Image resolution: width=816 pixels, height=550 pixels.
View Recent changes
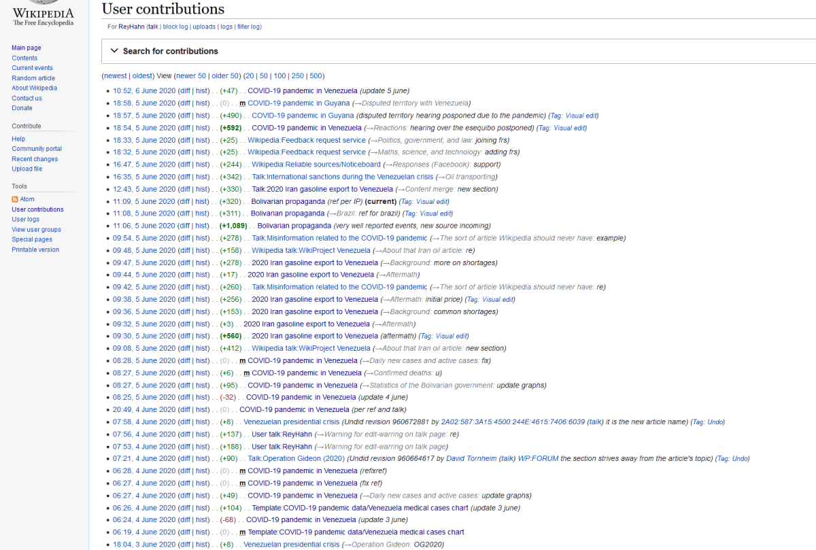click(35, 159)
